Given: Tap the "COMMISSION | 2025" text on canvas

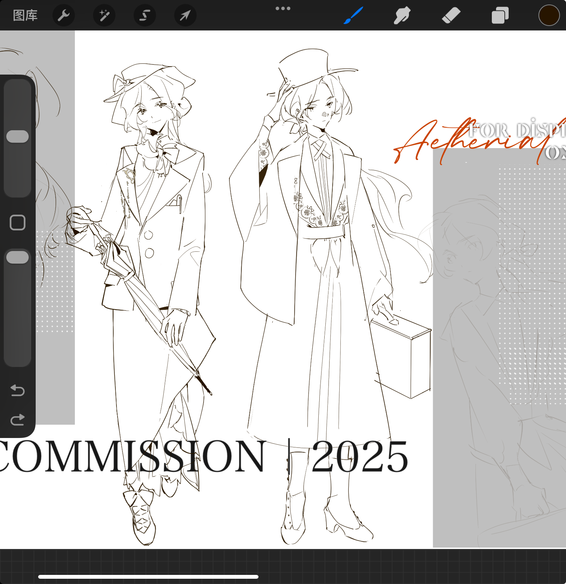Looking at the screenshot, I should (x=203, y=457).
